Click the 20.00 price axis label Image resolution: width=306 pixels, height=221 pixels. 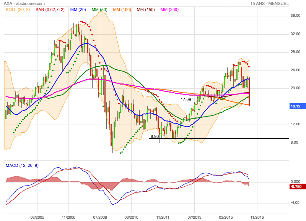coord(295,88)
